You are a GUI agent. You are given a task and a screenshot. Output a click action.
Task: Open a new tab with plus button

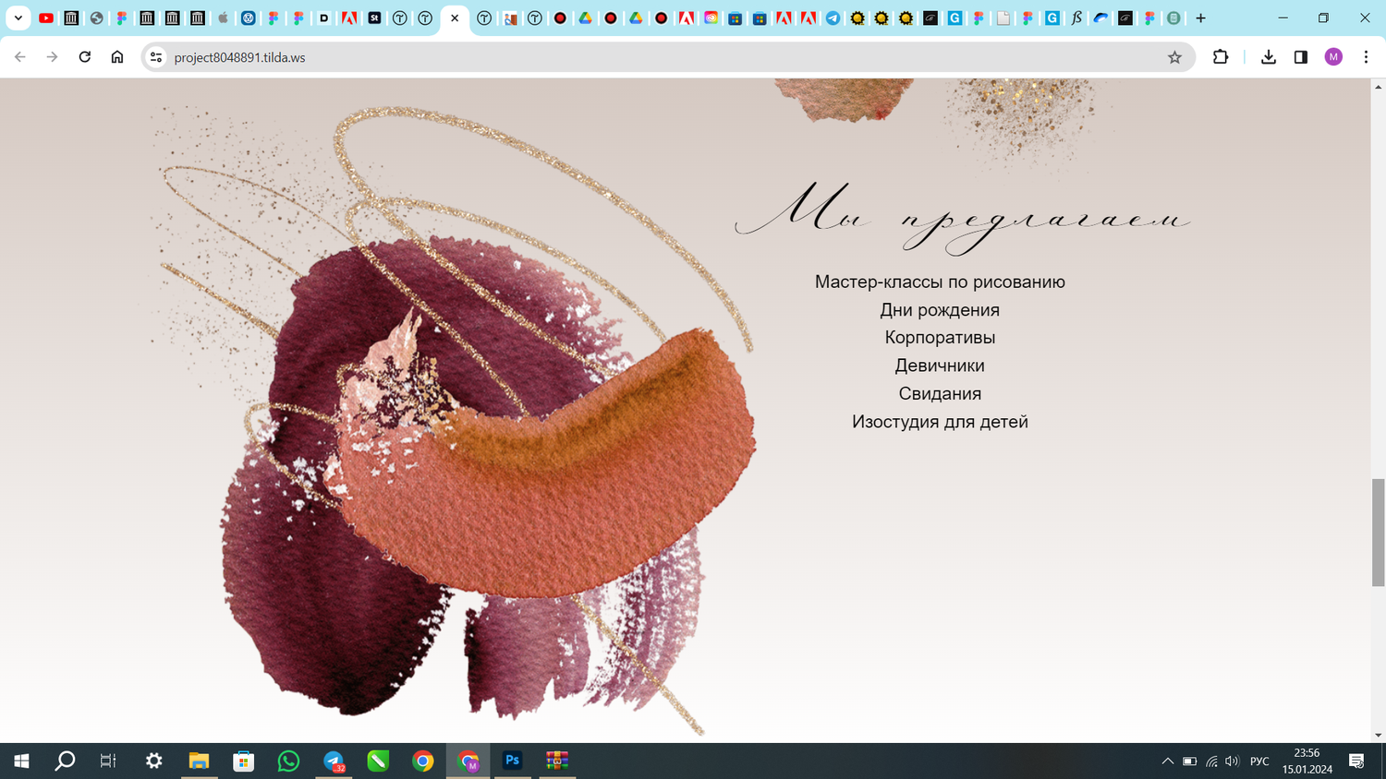1201,18
